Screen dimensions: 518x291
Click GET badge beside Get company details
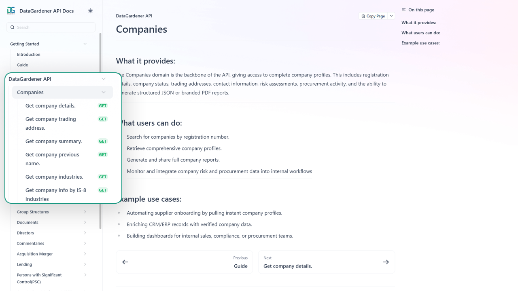tap(103, 106)
